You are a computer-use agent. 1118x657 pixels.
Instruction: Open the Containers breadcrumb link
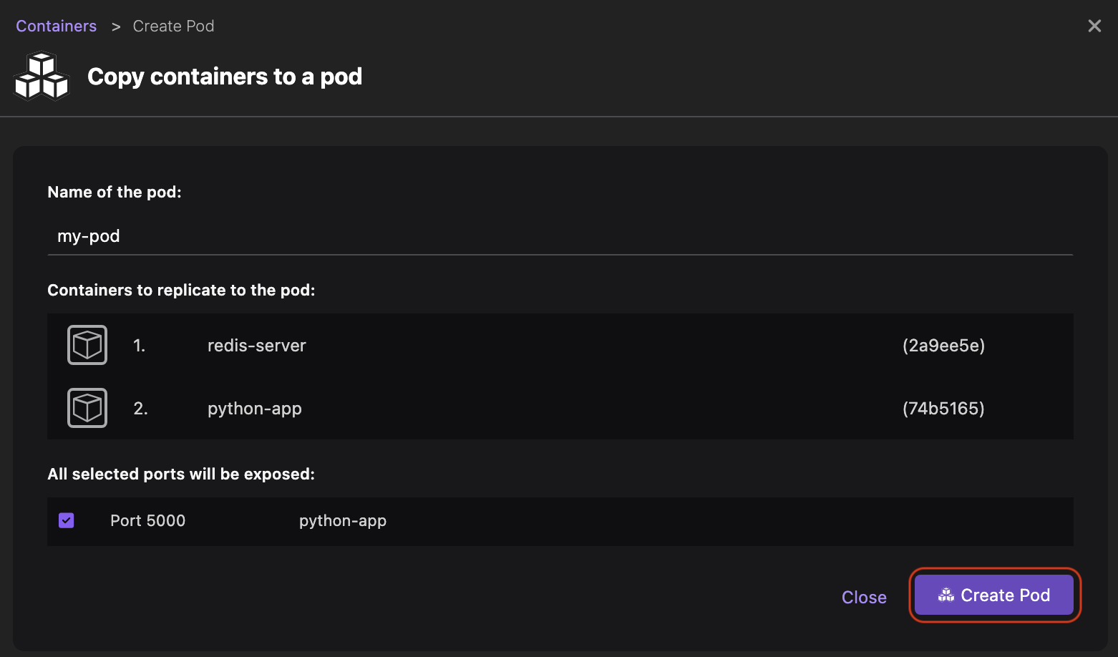coord(56,26)
